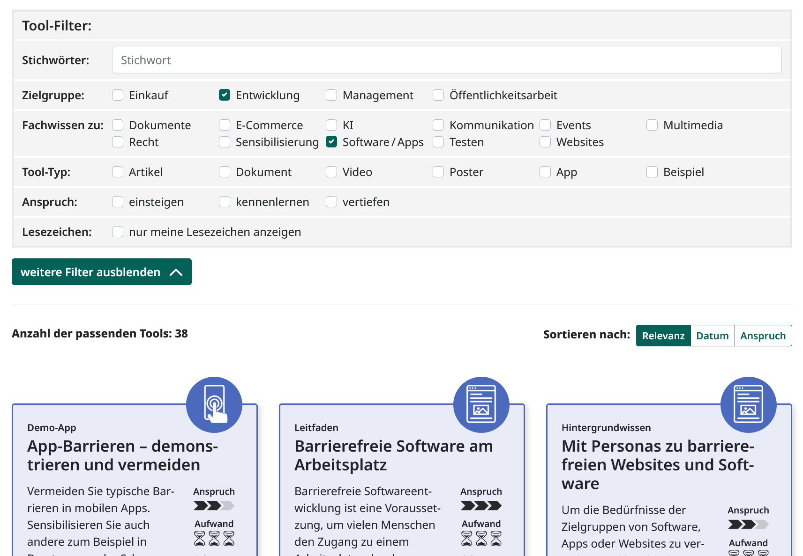
Task: Click the Demo-App touch icon
Action: point(214,405)
